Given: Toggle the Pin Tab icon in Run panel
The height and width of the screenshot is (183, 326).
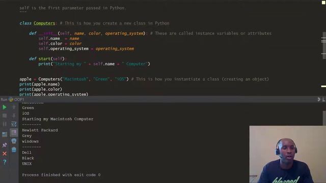Looking at the screenshot, I should tap(5, 145).
